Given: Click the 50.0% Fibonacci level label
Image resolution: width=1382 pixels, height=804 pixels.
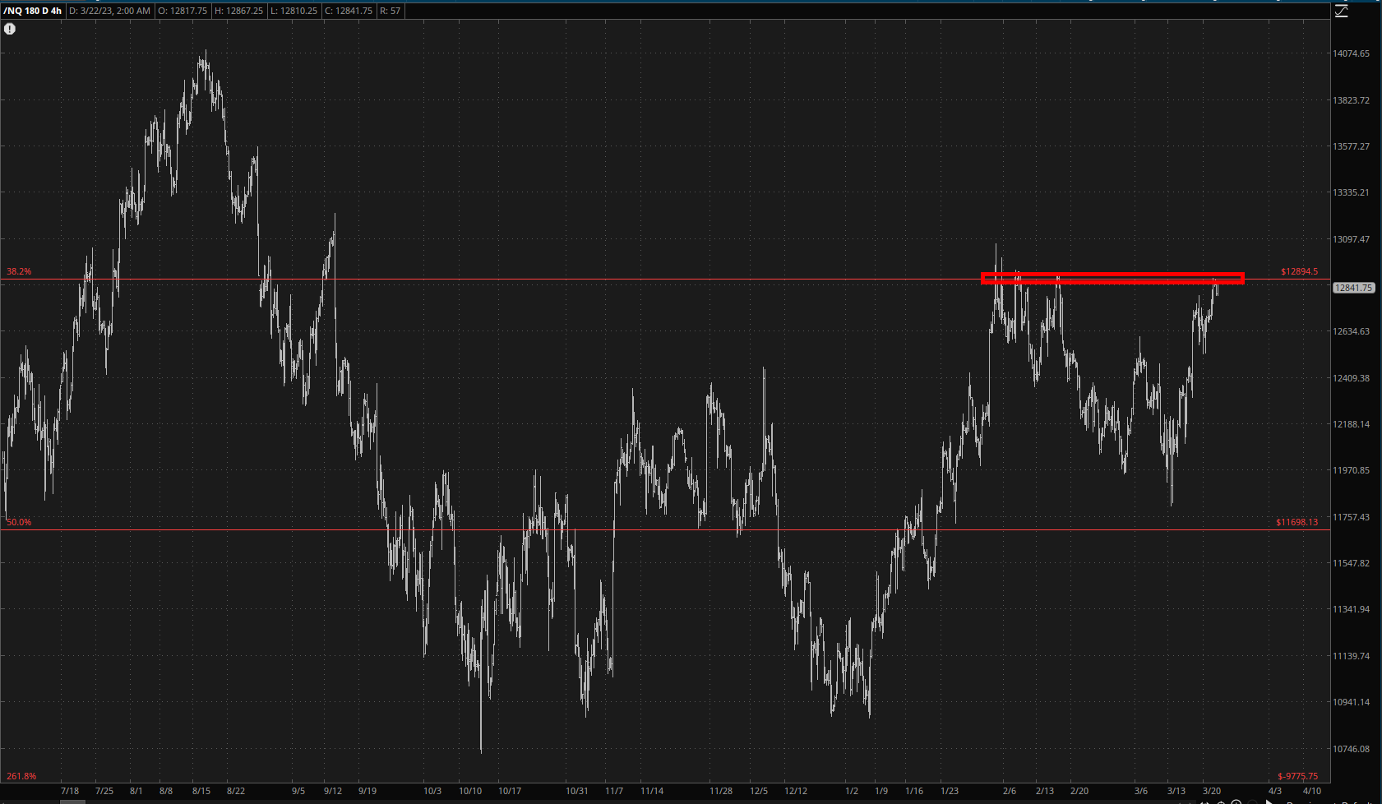Looking at the screenshot, I should tap(19, 522).
